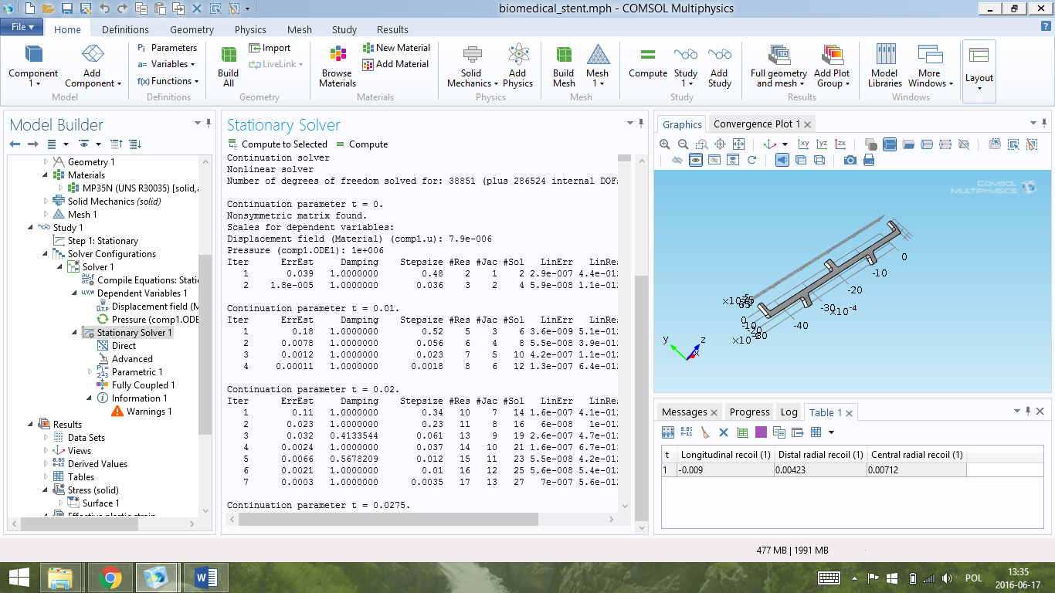Screen dimensions: 1055x593
Task: Click Import in Geometry ribbon group
Action: 270,48
